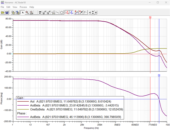Select the Zoom in magnifier tool
Screen dimensions: 170x130
(27, 12)
